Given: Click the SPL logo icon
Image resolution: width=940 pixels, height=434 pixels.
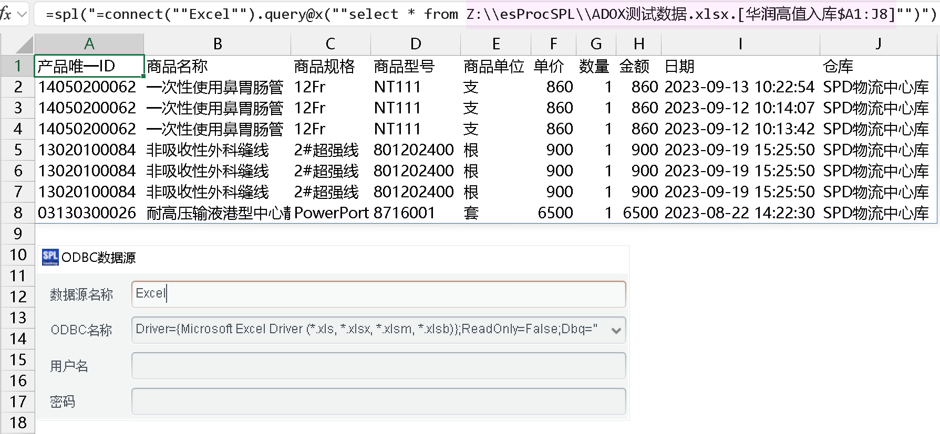Looking at the screenshot, I should pos(50,257).
